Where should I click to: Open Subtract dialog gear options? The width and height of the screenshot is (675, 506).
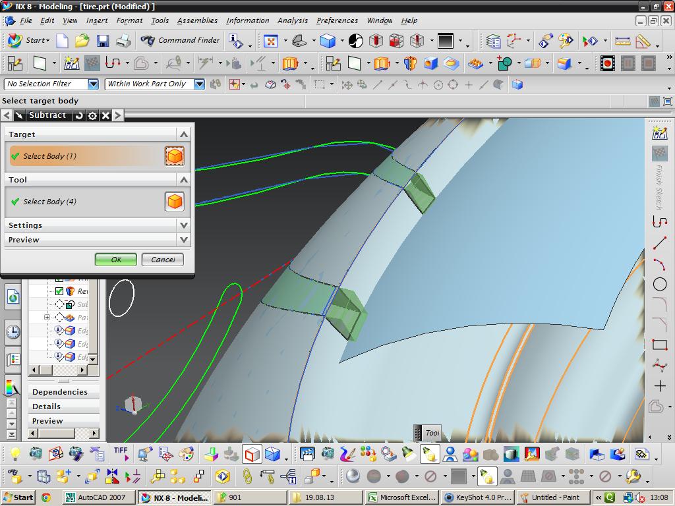[x=92, y=115]
